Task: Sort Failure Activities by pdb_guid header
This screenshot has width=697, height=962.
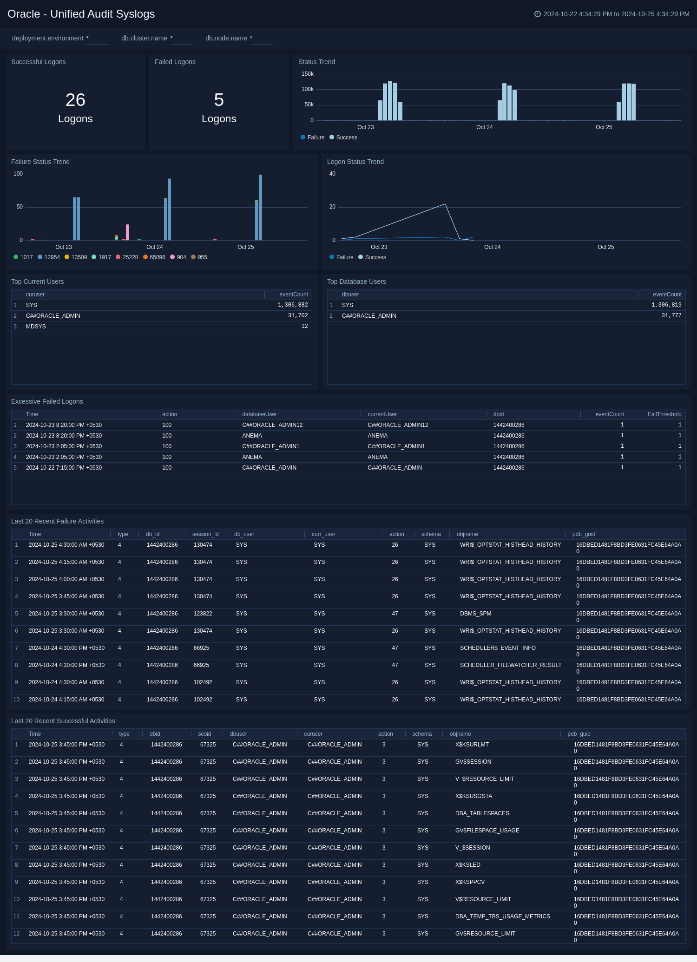Action: point(584,534)
